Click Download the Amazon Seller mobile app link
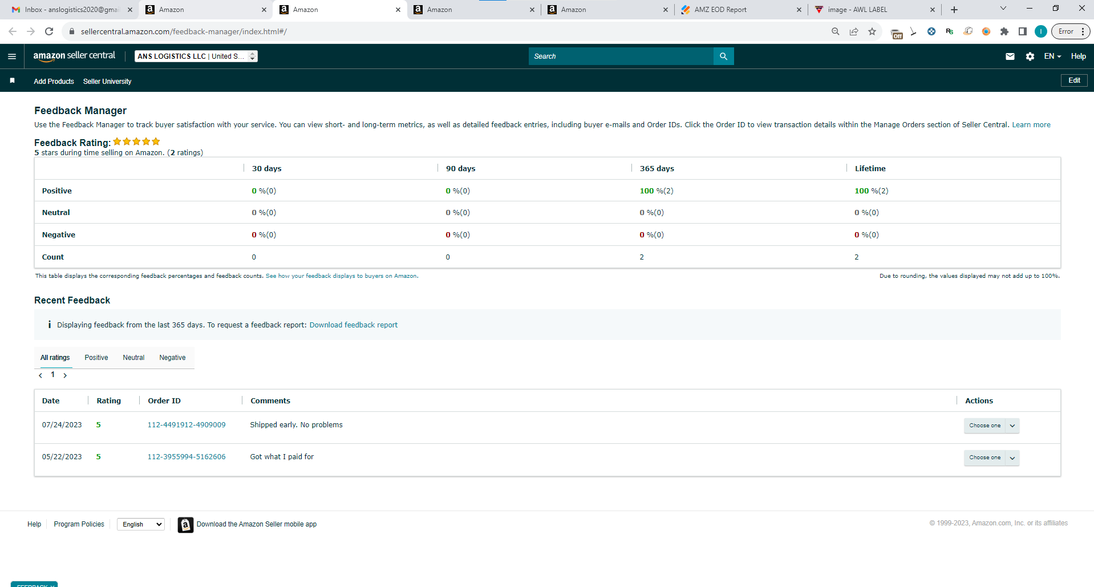1094x587 pixels. coord(257,524)
